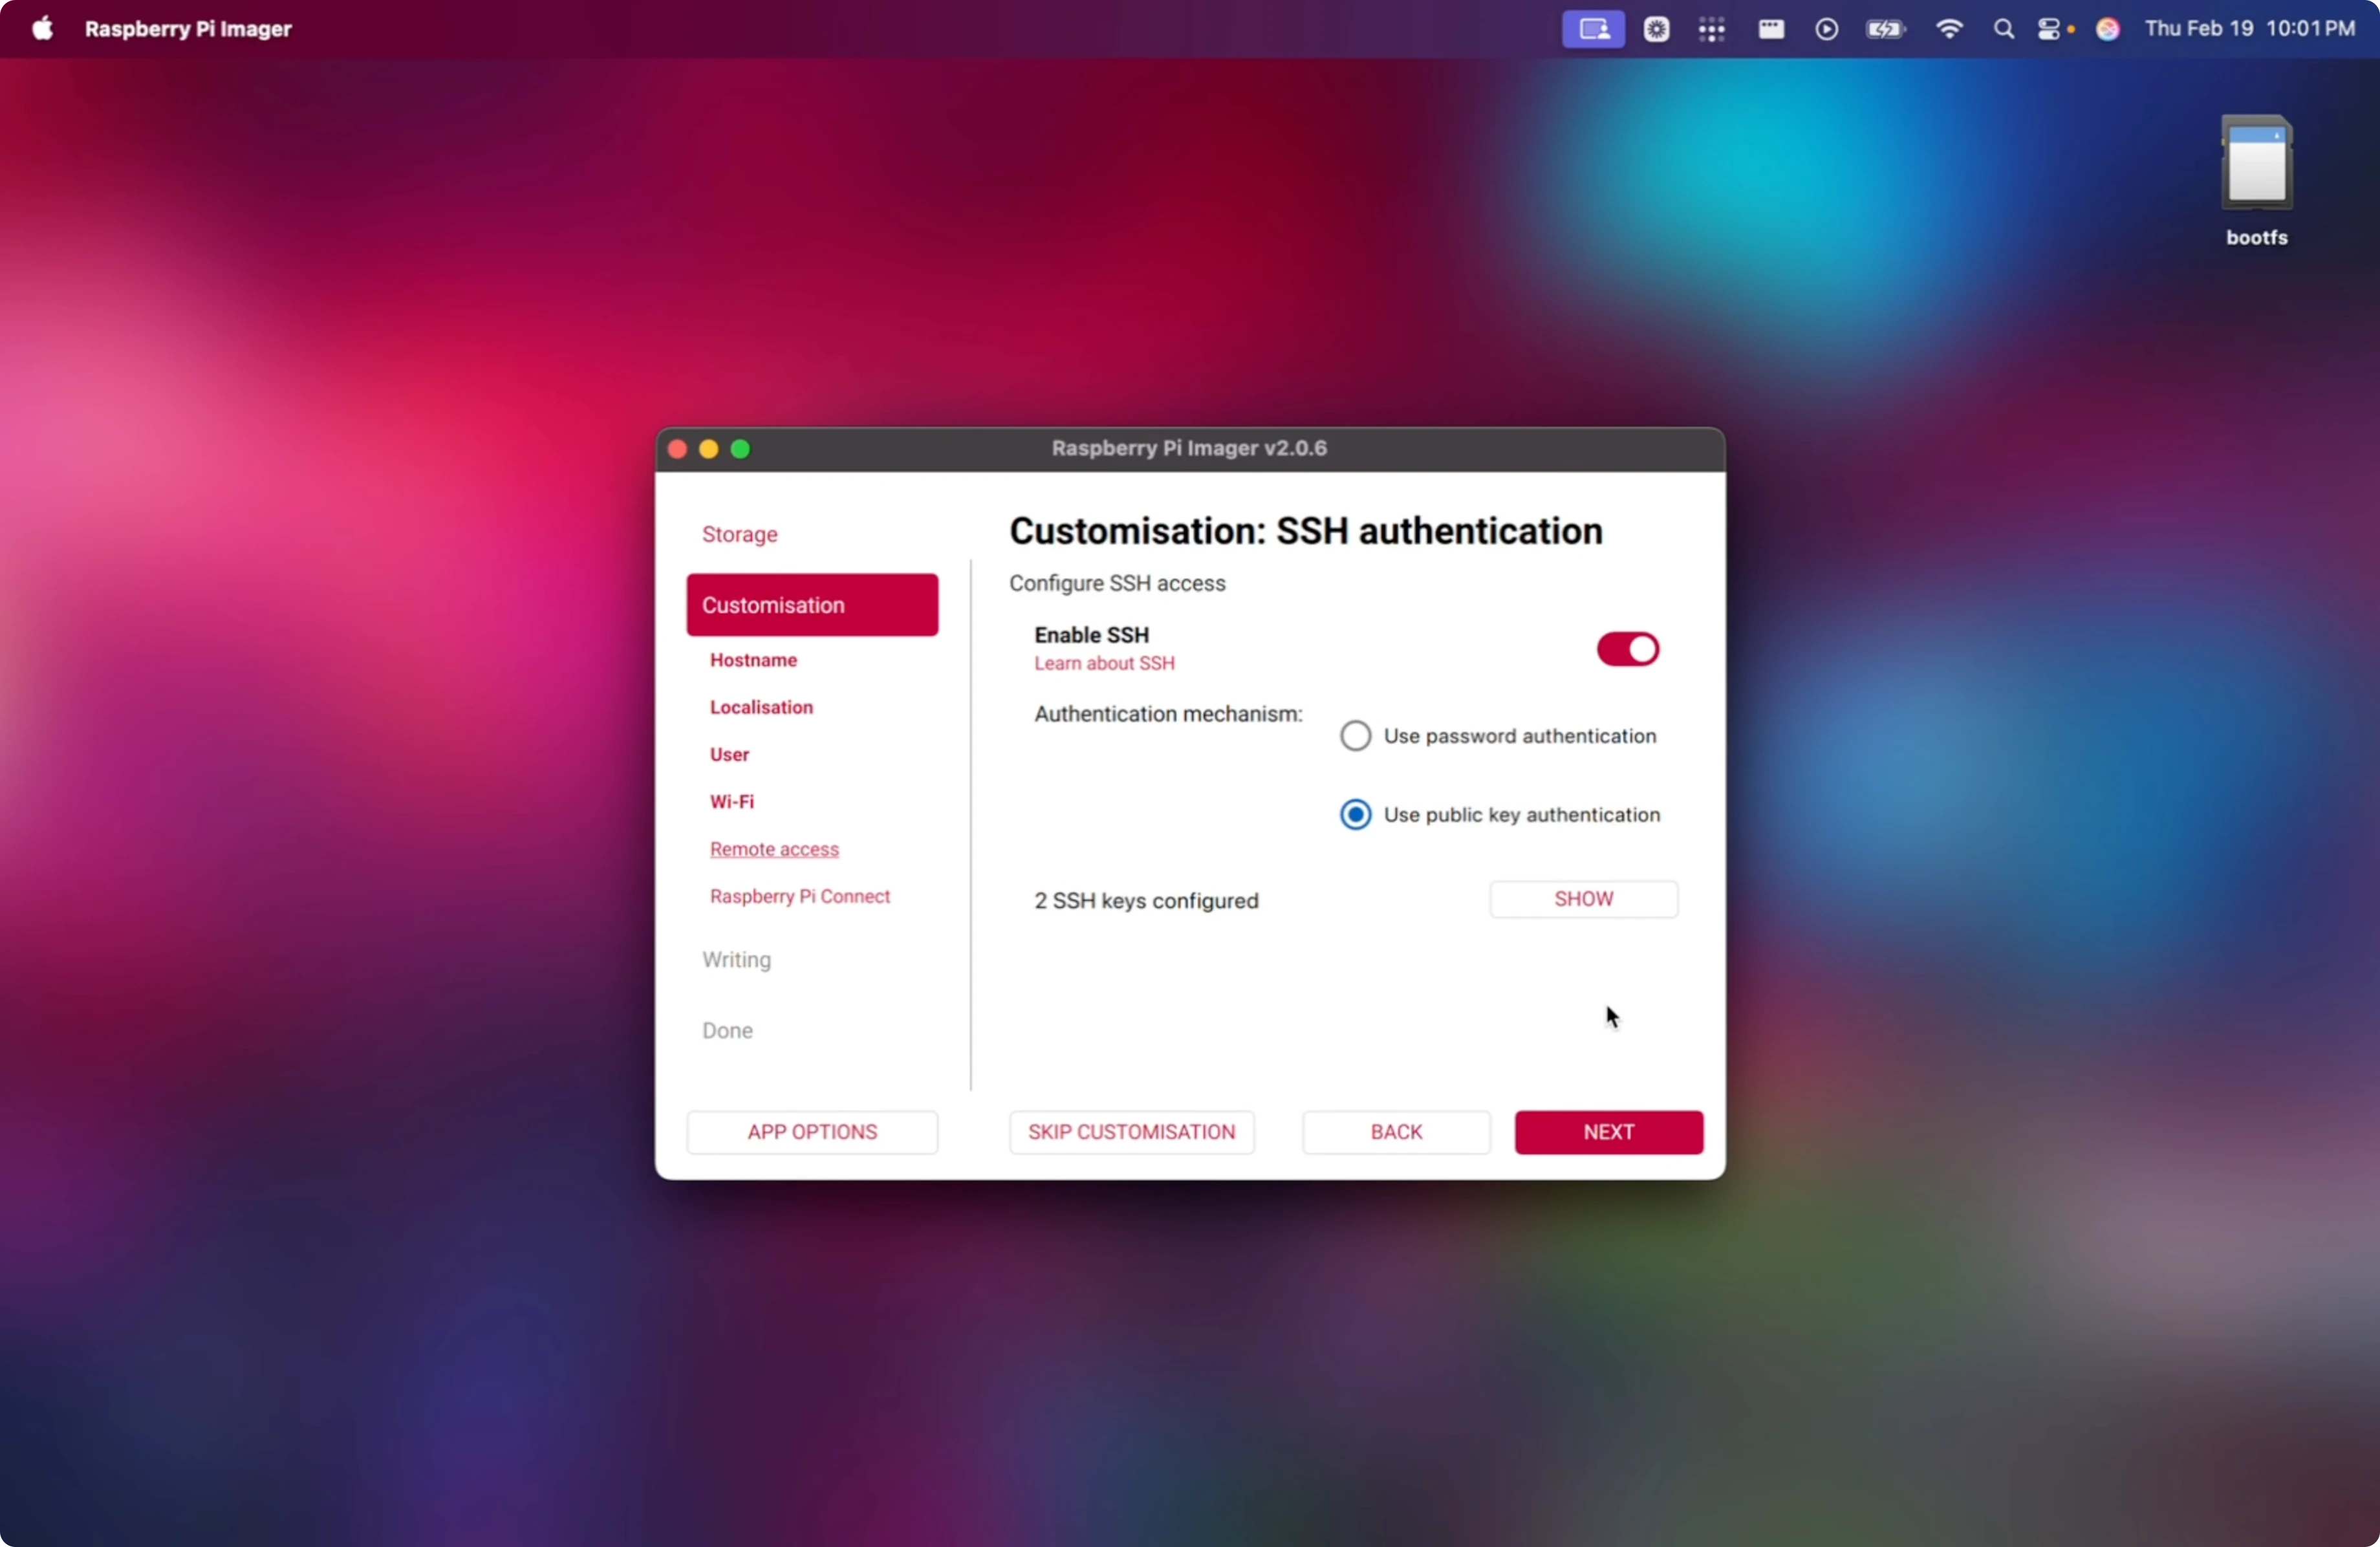Switch to the Wi-Fi customisation step

click(x=731, y=802)
